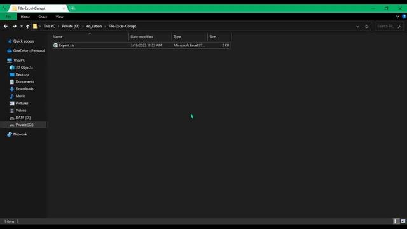The width and height of the screenshot is (407, 229).
Task: Click the Downloads arrow icon
Action: coord(12,89)
